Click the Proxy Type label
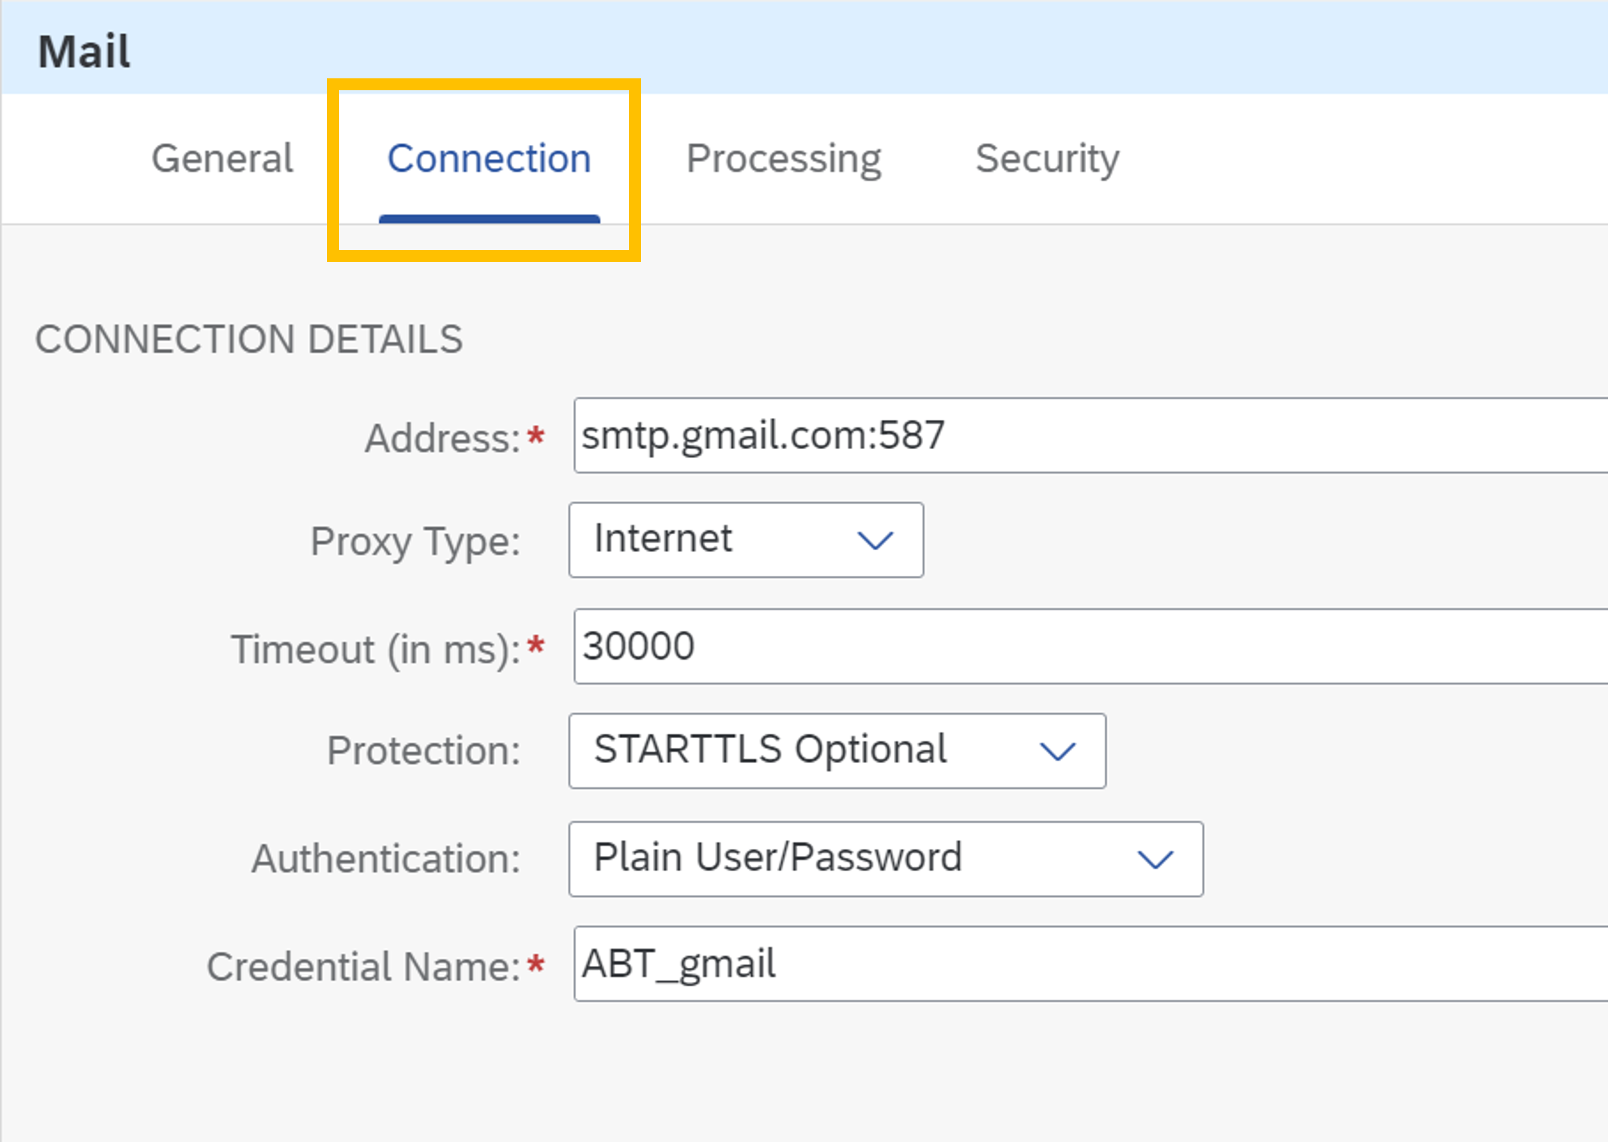1608x1142 pixels. point(416,542)
